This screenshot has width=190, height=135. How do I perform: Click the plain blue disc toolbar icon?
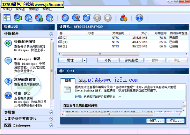pos(65,18)
